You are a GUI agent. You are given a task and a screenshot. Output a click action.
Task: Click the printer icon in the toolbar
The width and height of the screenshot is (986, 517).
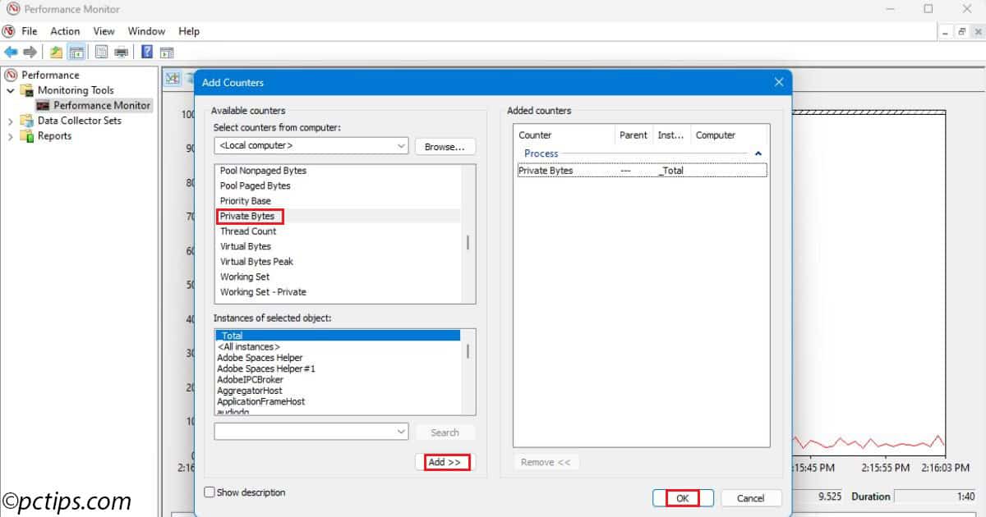pyautogui.click(x=122, y=53)
